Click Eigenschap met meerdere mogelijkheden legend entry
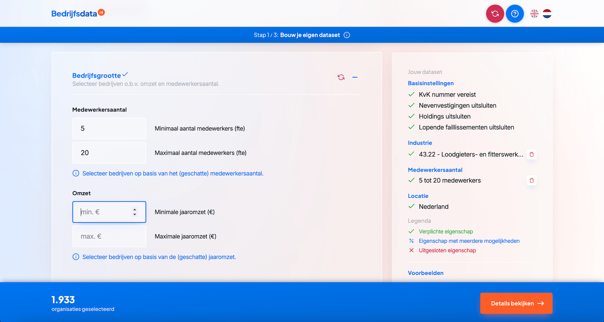Image resolution: width=604 pixels, height=322 pixels. point(469,241)
